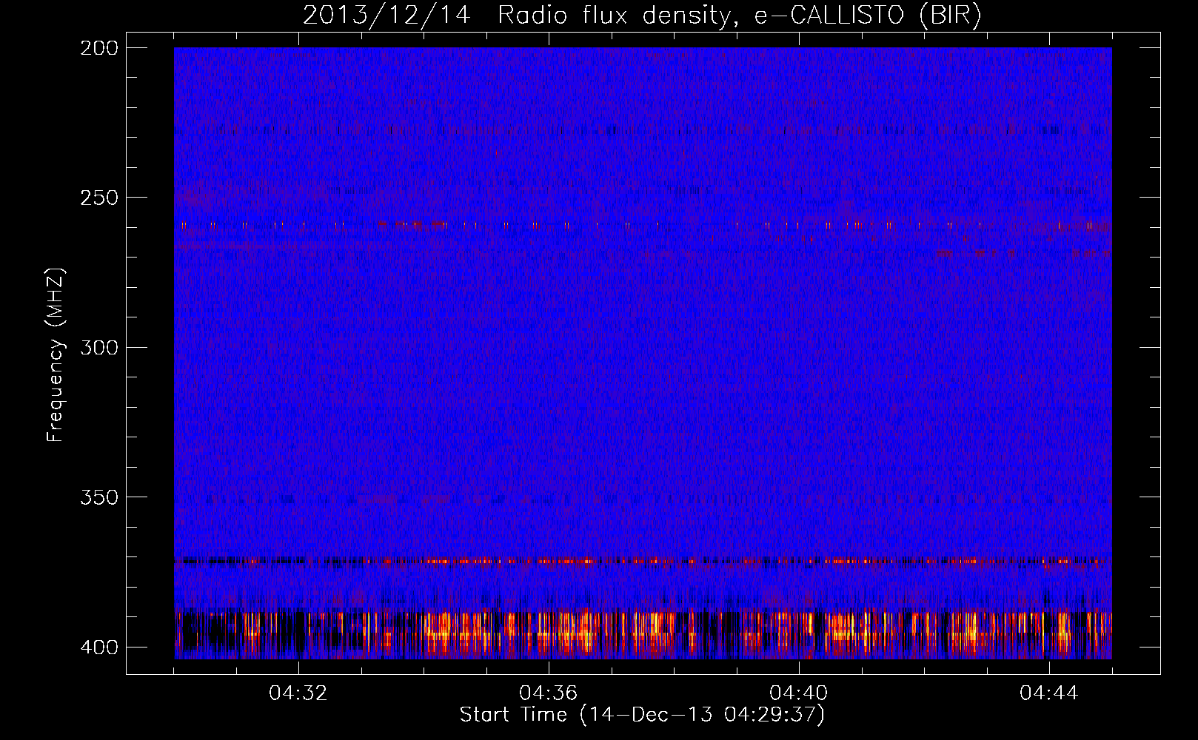Click the 400 frequency tick label
1198x740 pixels.
coord(98,647)
